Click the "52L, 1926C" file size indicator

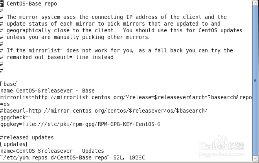tap(129, 157)
